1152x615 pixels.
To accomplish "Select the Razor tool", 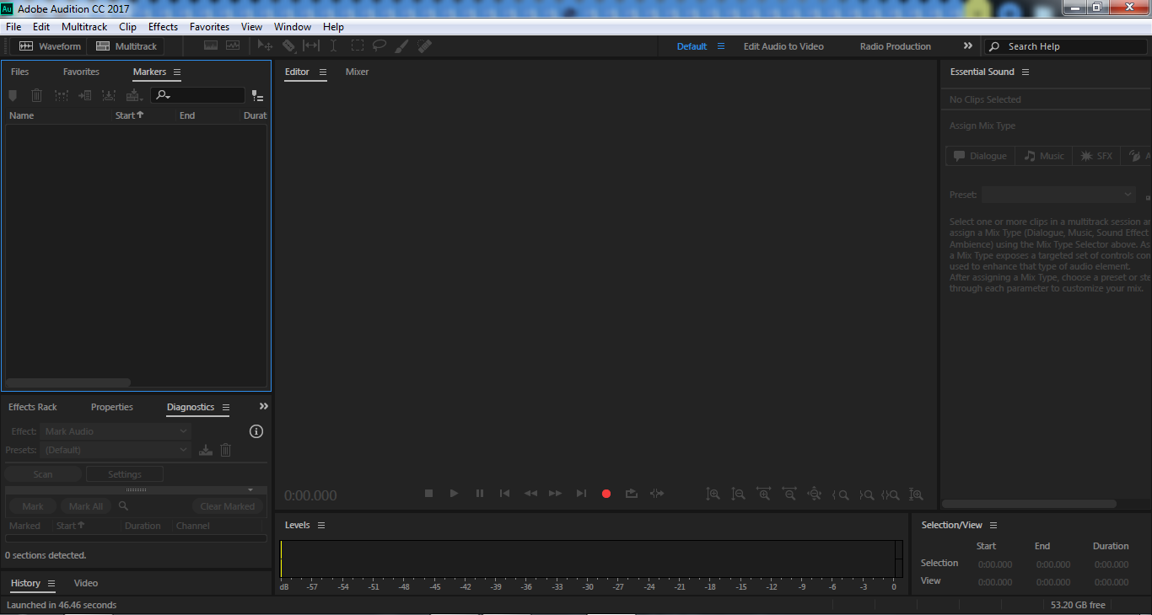I will 288,46.
